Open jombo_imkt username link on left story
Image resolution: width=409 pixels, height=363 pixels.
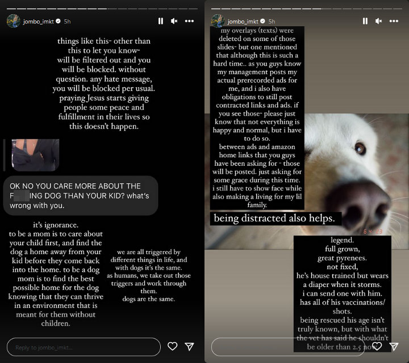pos(39,22)
